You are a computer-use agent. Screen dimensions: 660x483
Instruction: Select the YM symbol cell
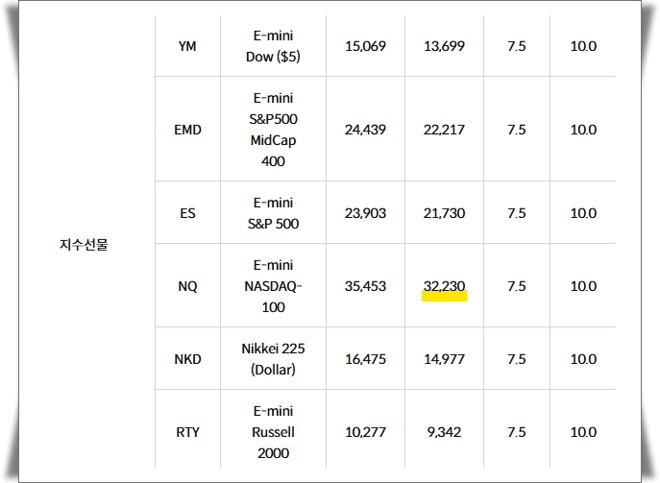point(187,46)
